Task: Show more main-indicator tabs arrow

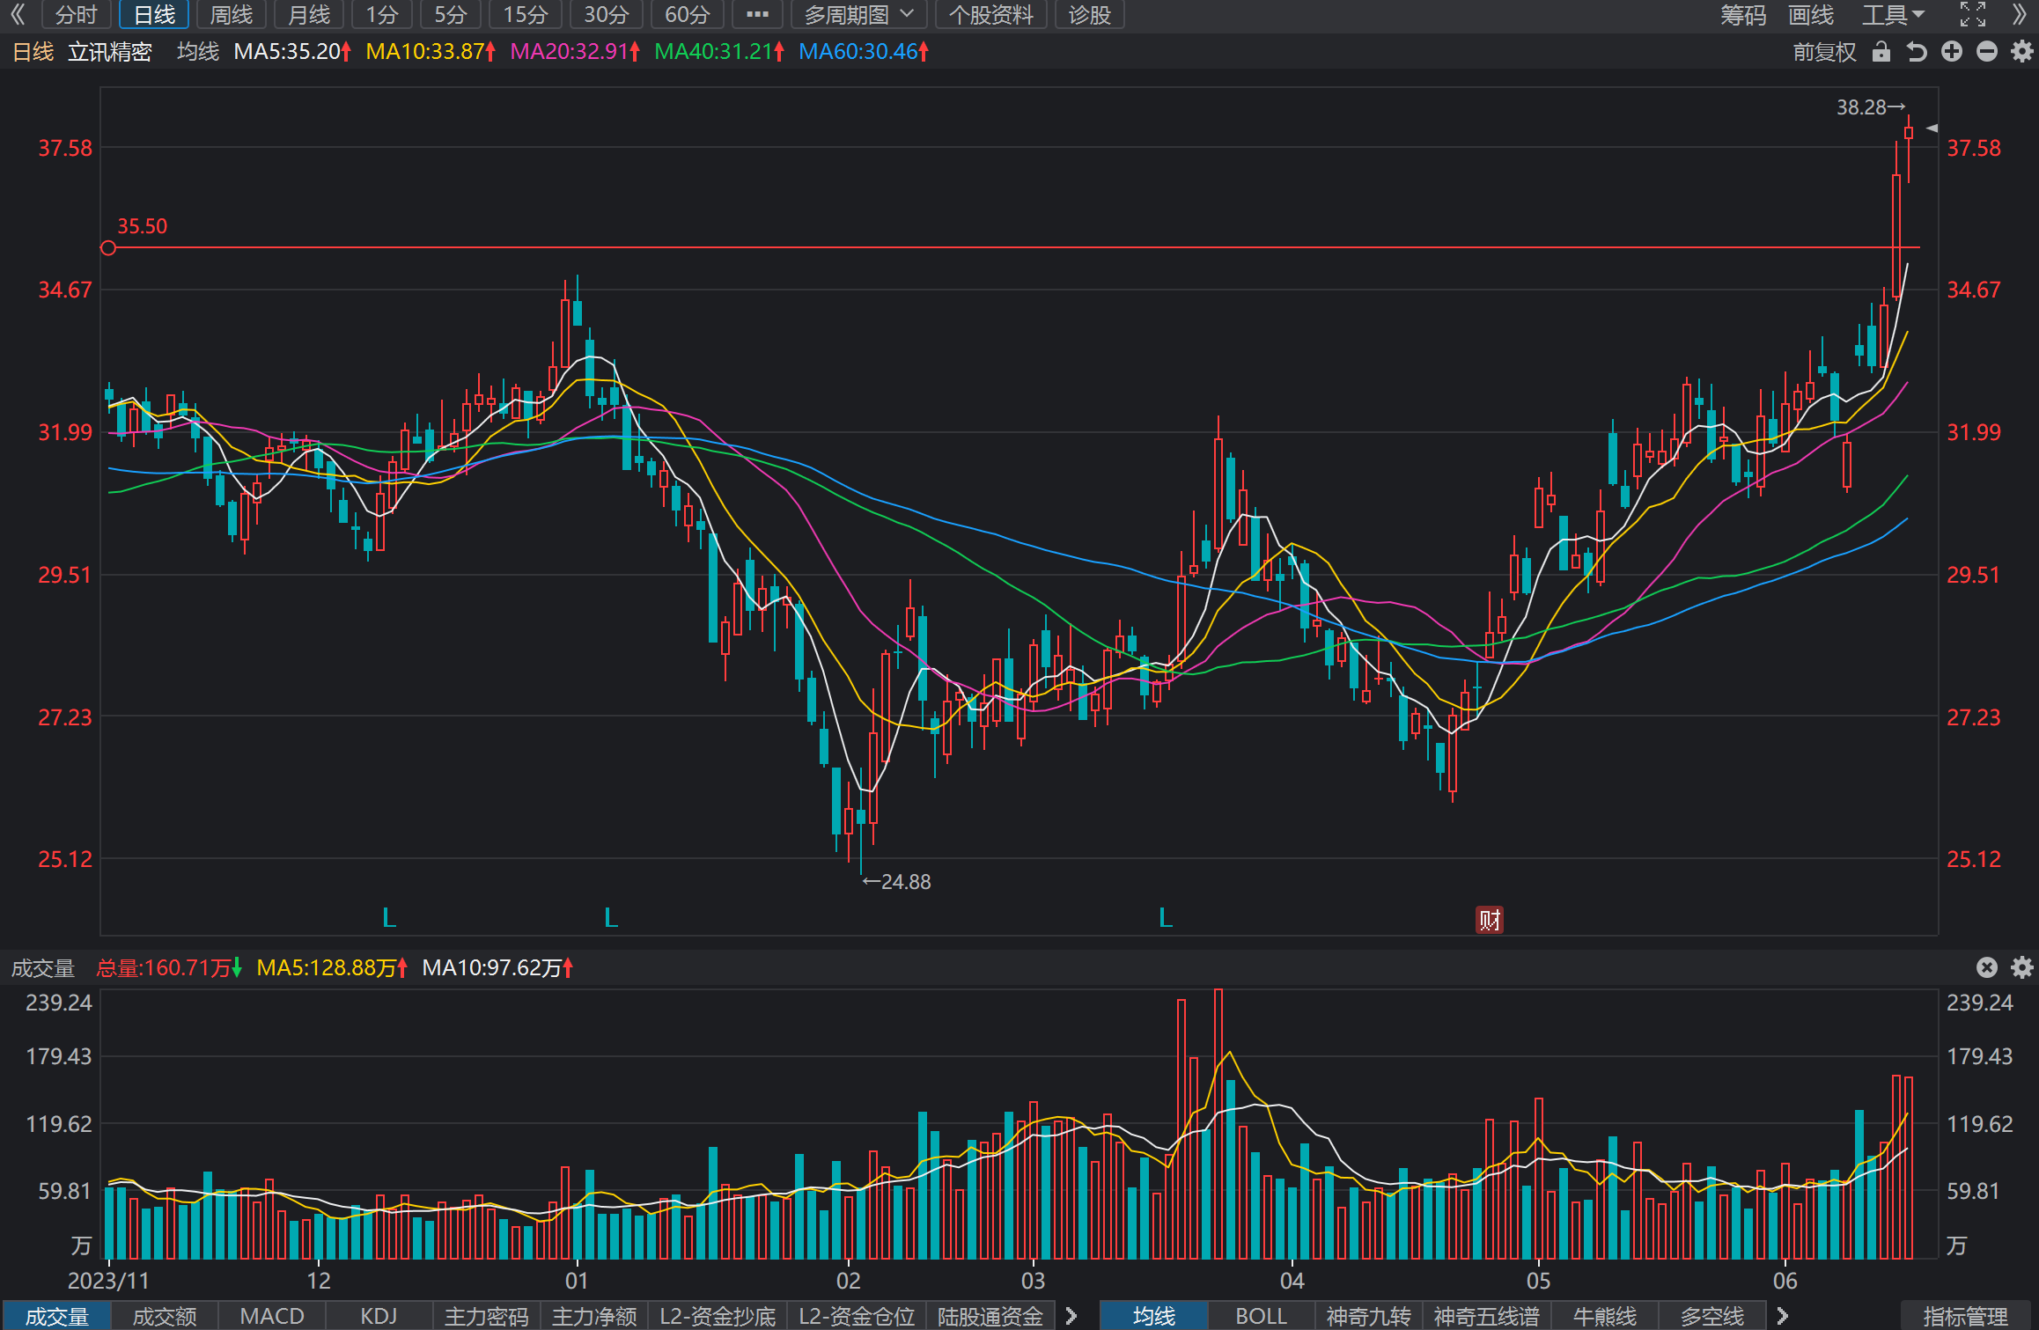Action: (1783, 1316)
